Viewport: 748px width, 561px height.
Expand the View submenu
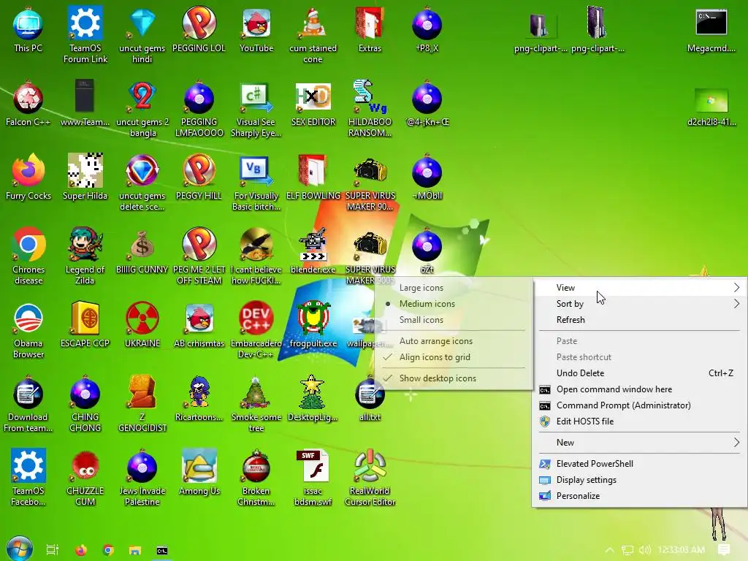pyautogui.click(x=639, y=288)
